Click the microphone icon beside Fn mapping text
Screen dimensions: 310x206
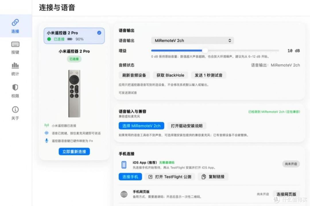click(47, 141)
